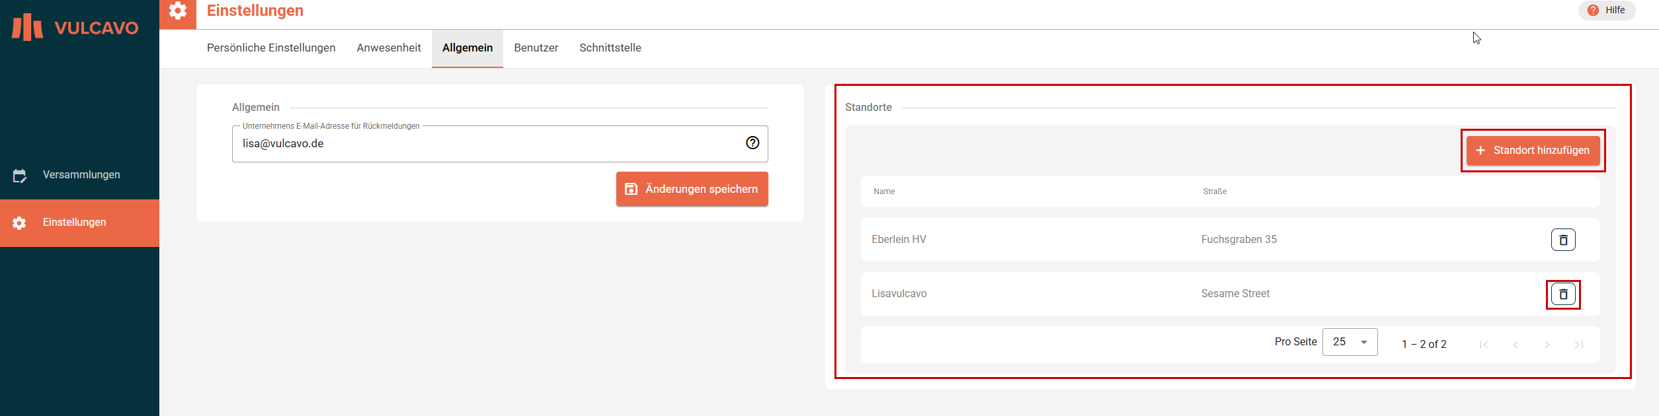1659x416 pixels.
Task: Click the Änderungen speichern button
Action: [692, 190]
